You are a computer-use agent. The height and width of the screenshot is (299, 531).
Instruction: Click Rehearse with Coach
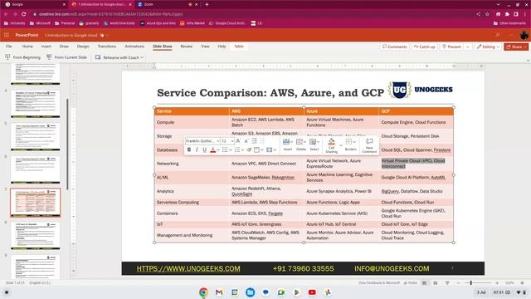[x=117, y=57]
